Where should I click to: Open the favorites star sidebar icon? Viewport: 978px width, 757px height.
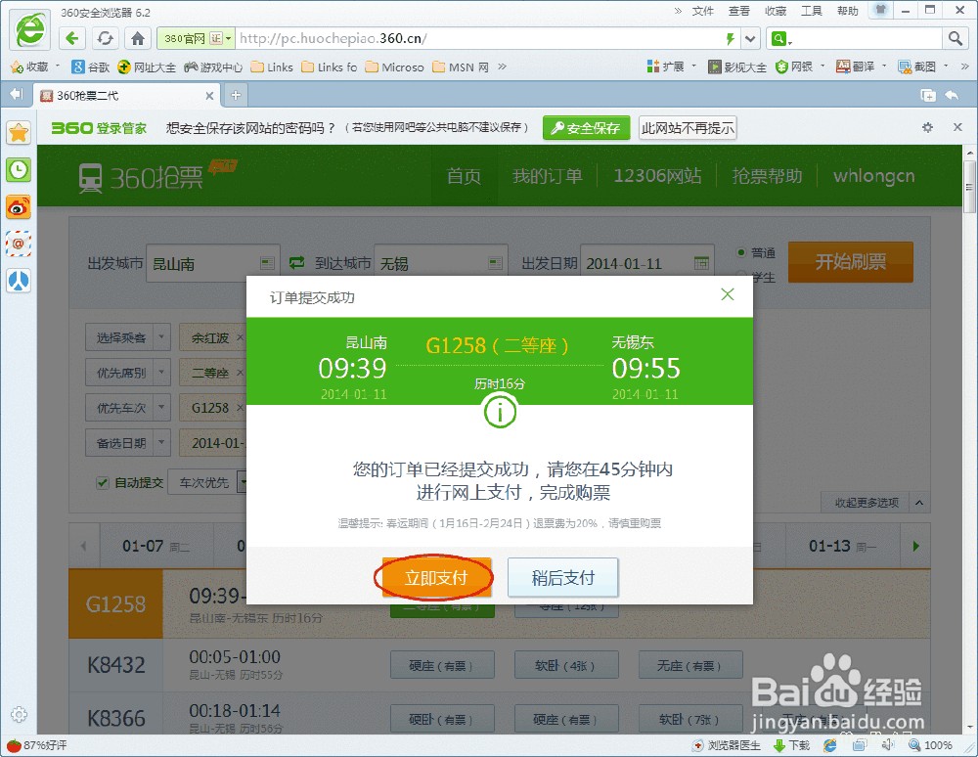(x=18, y=132)
